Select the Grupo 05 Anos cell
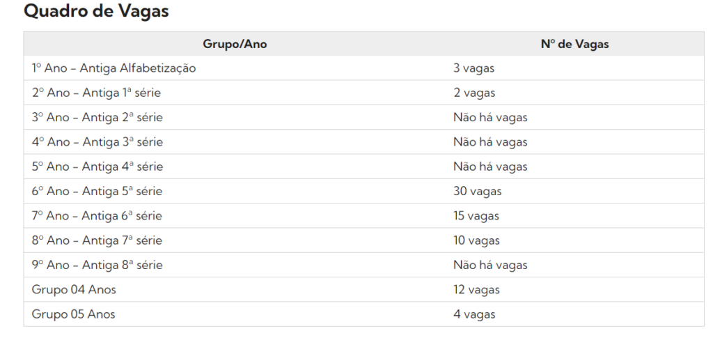Viewport: 713px width, 338px height. tap(235, 314)
